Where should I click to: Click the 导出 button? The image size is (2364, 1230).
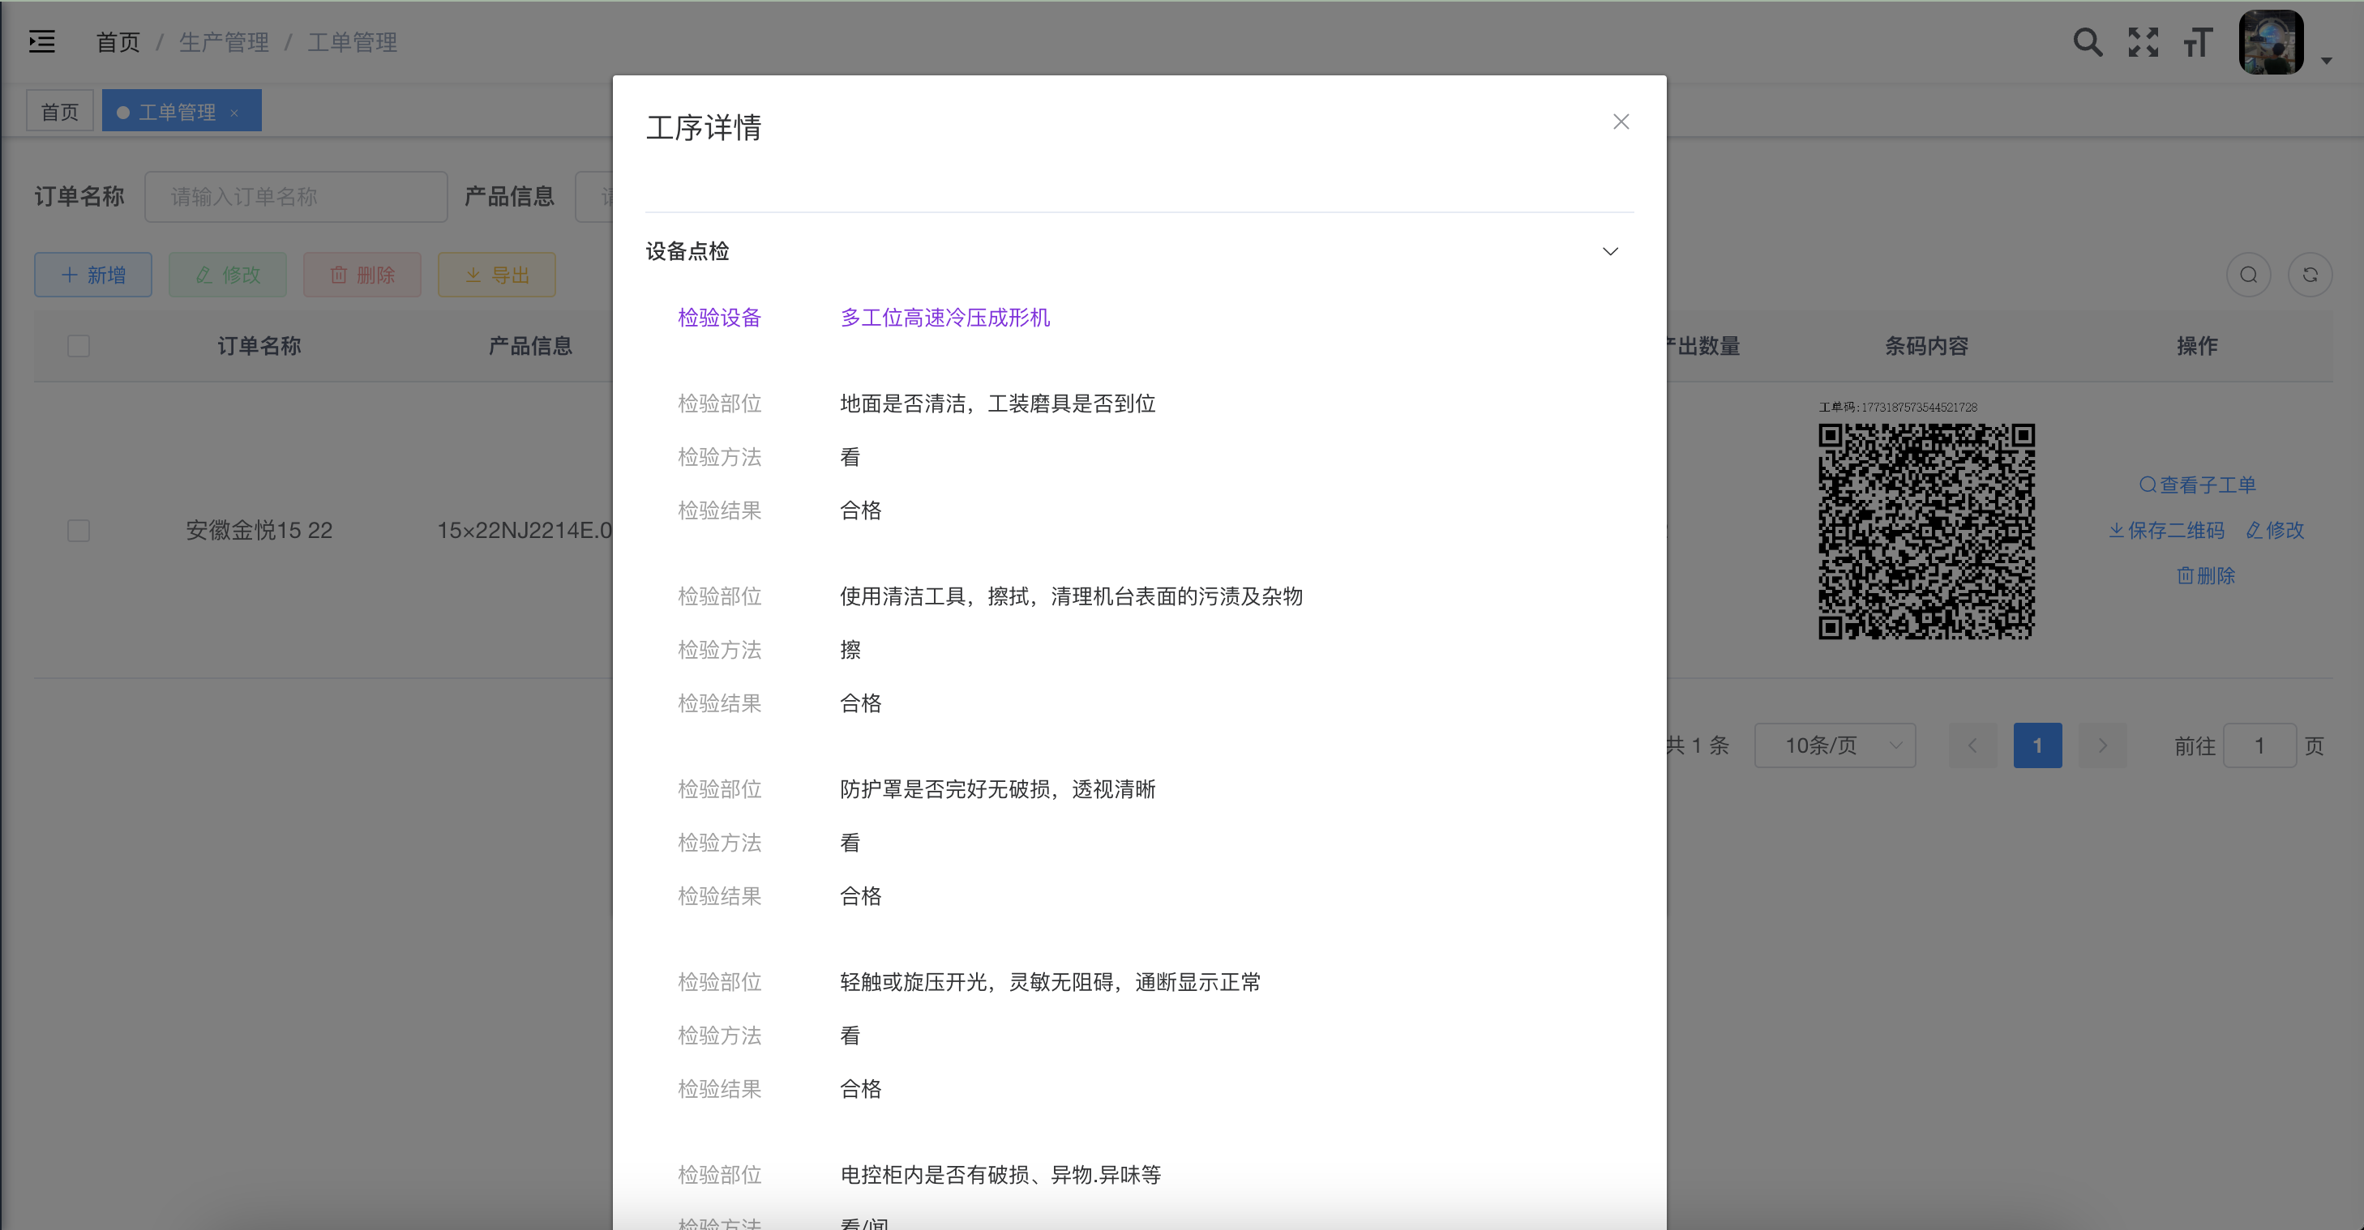(496, 274)
